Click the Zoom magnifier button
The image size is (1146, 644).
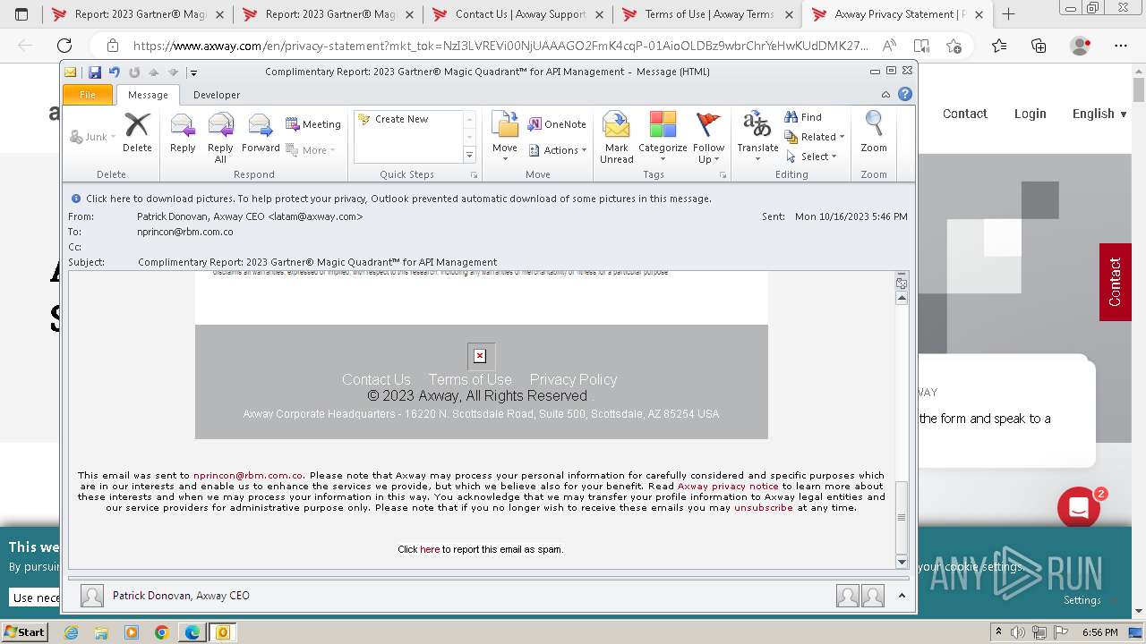click(874, 132)
